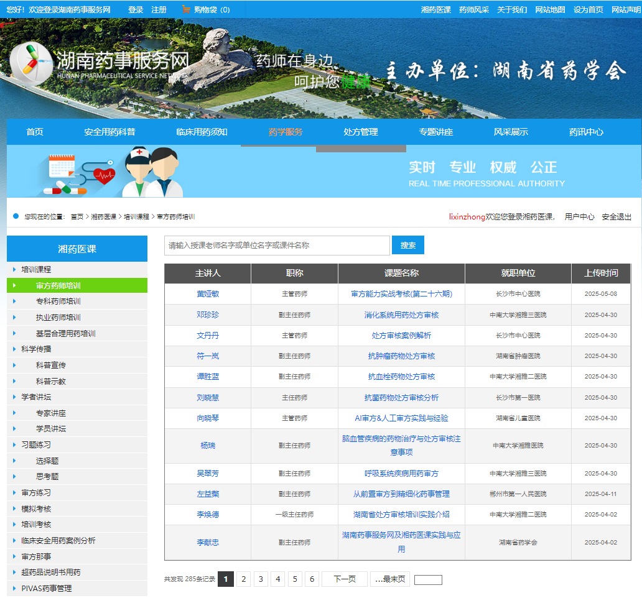
Task: Open 专题讲座 navigation menu item
Action: 435,132
